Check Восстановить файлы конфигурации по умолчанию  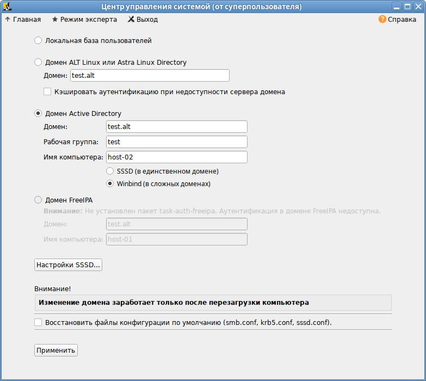(x=38, y=322)
